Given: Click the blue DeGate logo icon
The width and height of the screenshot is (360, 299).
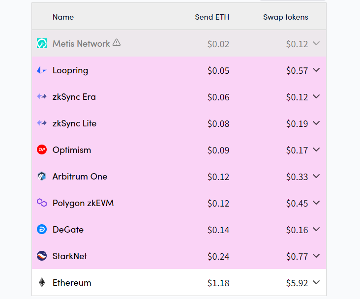Looking at the screenshot, I should click(42, 230).
